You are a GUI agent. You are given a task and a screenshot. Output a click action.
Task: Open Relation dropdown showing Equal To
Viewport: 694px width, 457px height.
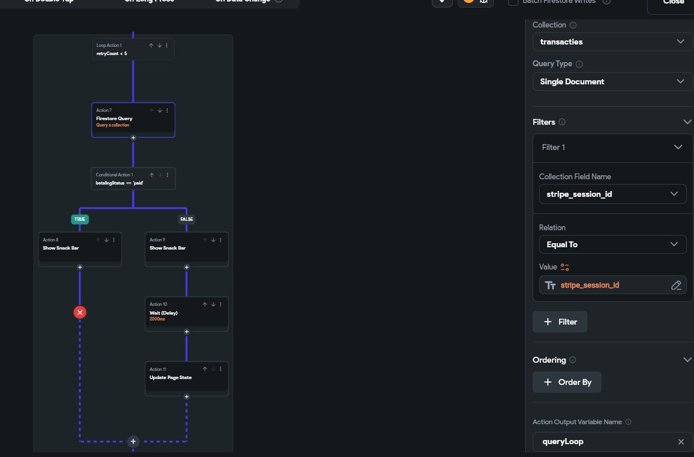[612, 244]
